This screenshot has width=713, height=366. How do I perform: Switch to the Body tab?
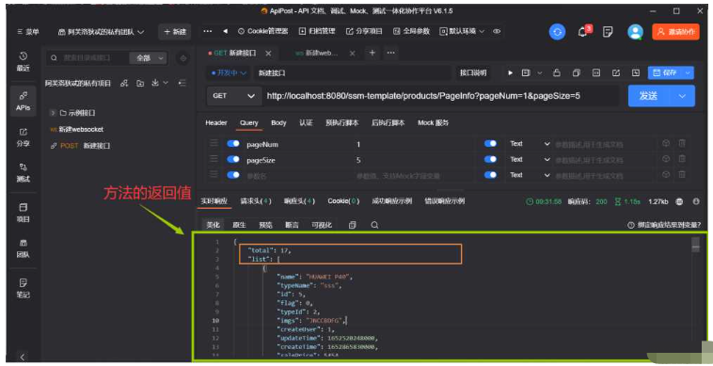click(x=278, y=122)
